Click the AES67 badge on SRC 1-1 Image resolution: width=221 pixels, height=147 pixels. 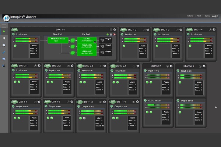14,30
